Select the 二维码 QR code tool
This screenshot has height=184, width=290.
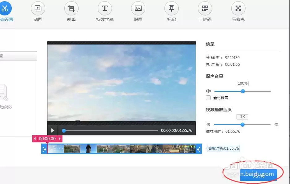205,8
